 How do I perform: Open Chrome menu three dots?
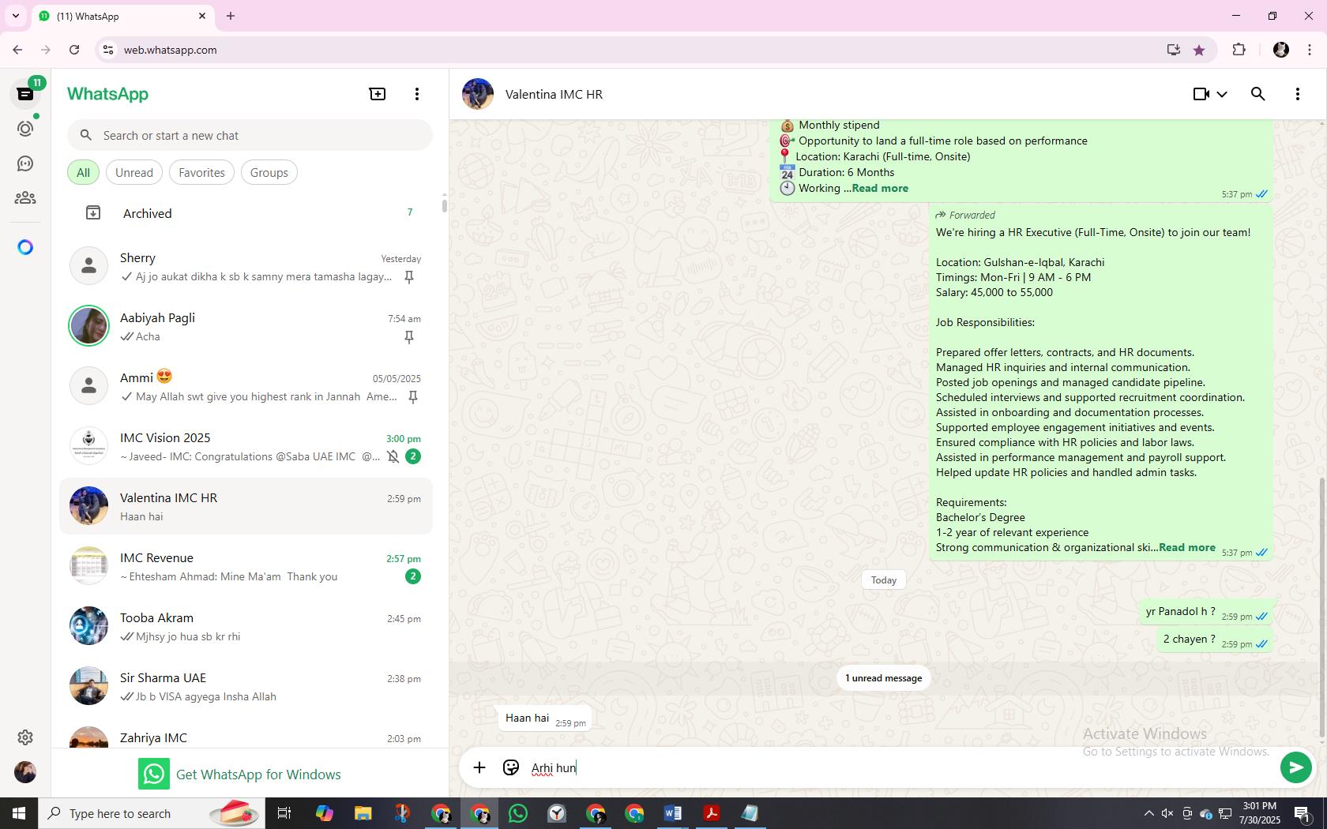(x=1310, y=50)
